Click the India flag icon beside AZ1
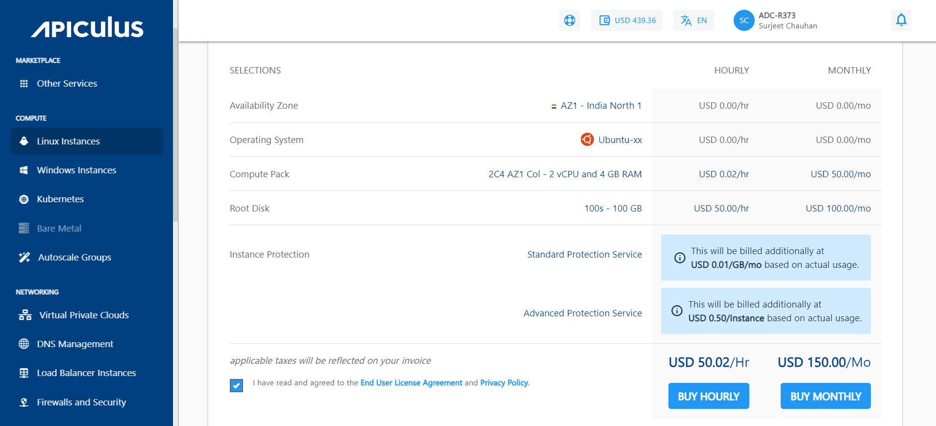This screenshot has width=936, height=426. [554, 106]
